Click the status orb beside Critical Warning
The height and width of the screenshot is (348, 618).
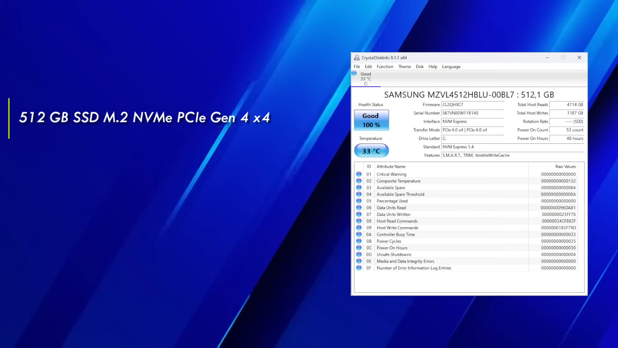[359, 174]
